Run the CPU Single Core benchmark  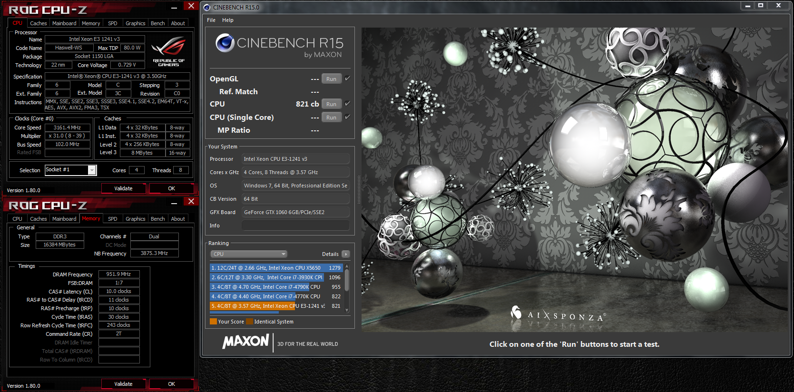[332, 117]
